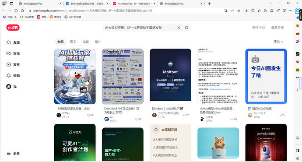Open the 百度一下 bookmark

[x=10, y=17]
